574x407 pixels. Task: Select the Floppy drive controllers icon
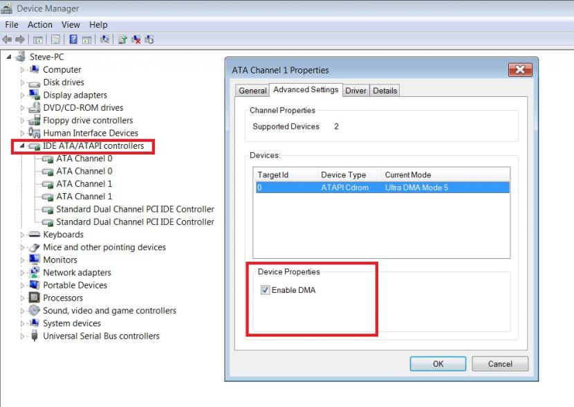click(x=35, y=120)
